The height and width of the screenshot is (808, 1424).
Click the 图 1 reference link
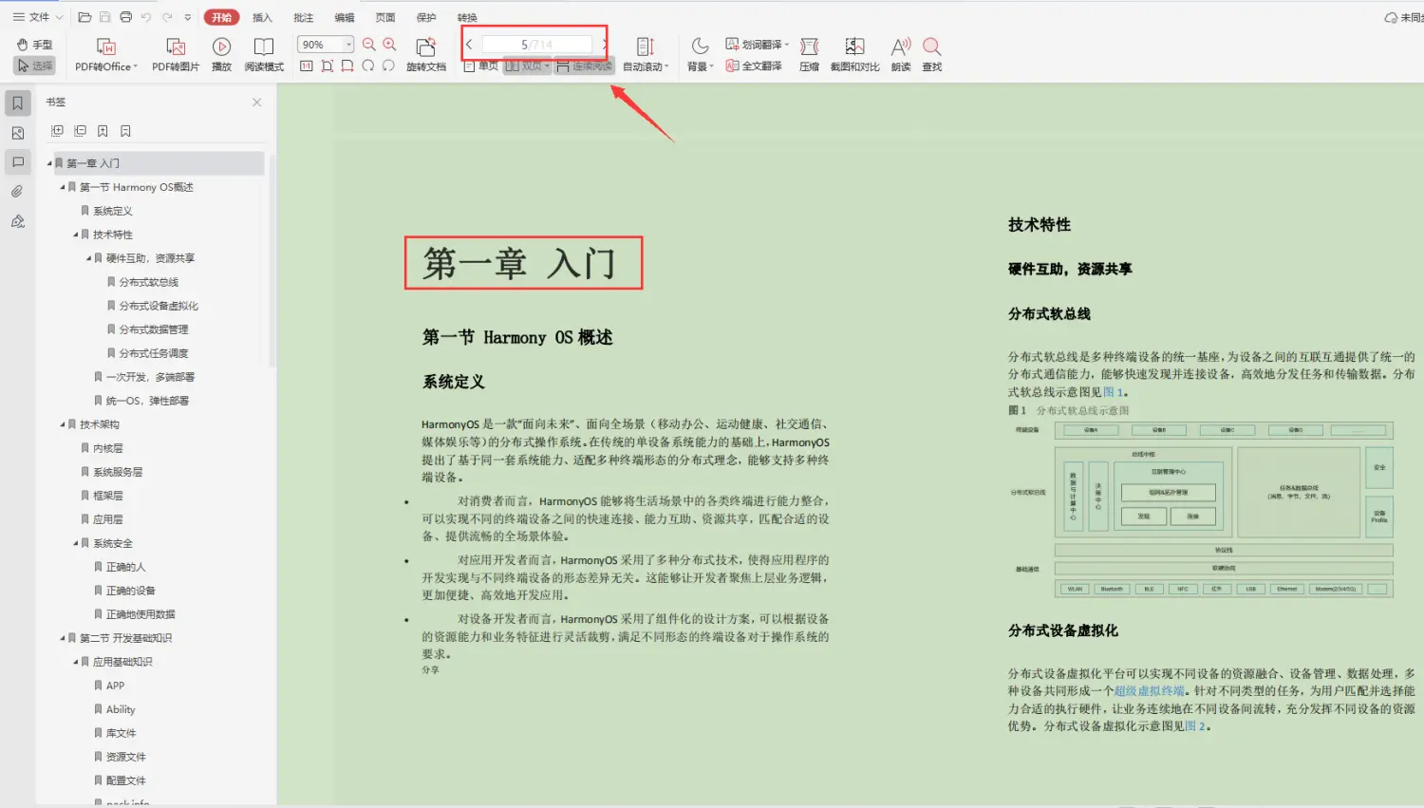click(1113, 392)
